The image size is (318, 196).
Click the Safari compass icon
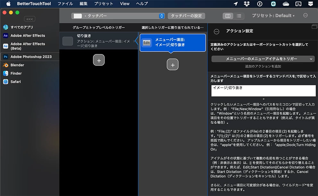point(6,82)
